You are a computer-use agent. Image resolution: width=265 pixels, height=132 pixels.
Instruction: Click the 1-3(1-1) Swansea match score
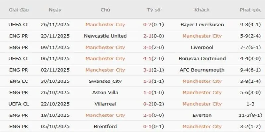[x=154, y=81]
